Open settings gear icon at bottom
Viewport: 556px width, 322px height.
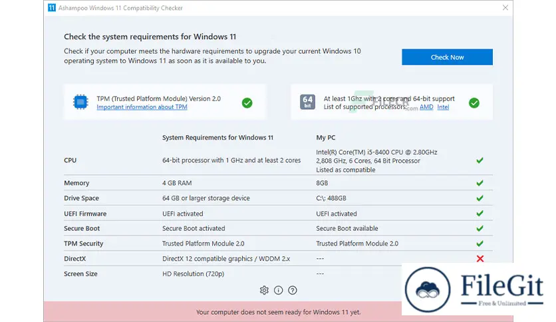(x=264, y=291)
